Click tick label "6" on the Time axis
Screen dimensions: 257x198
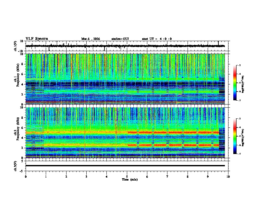click(147, 177)
